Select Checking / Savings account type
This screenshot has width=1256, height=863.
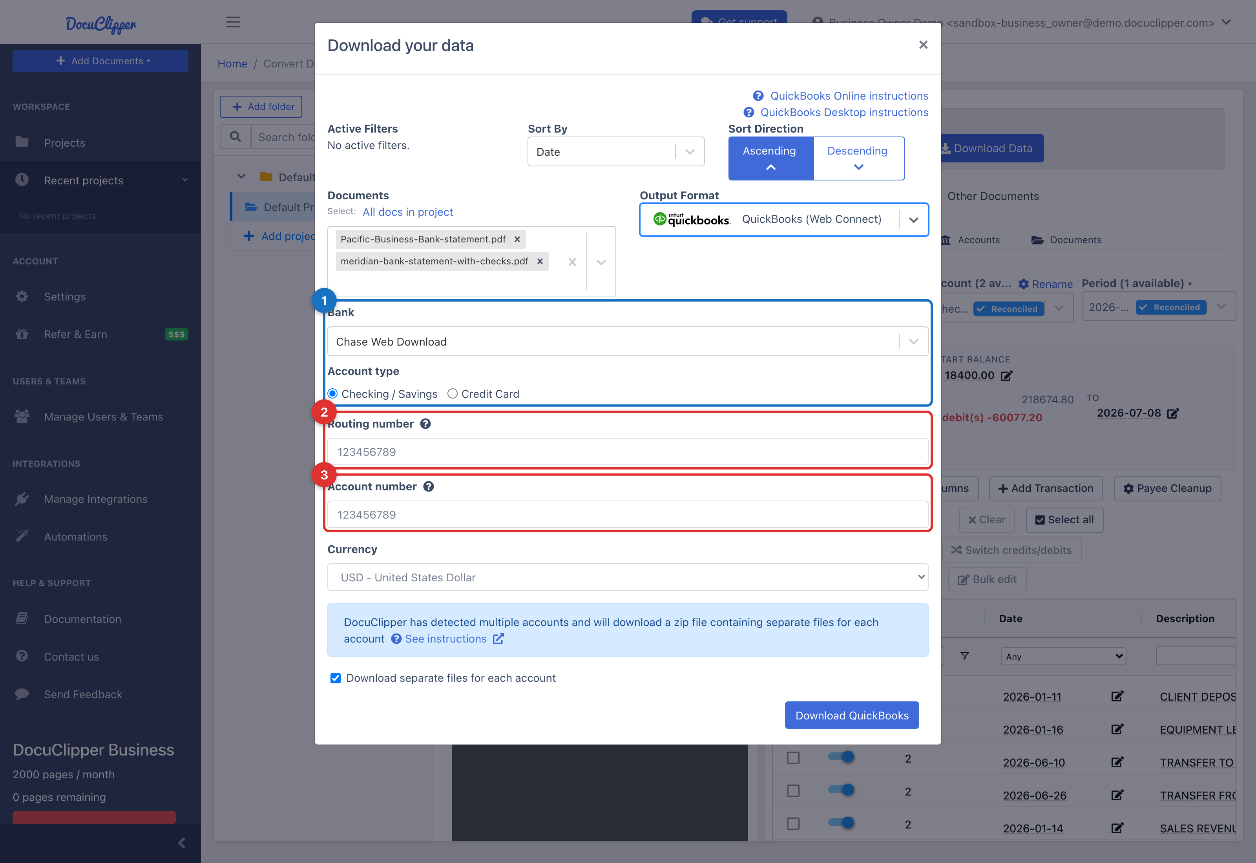coord(333,394)
